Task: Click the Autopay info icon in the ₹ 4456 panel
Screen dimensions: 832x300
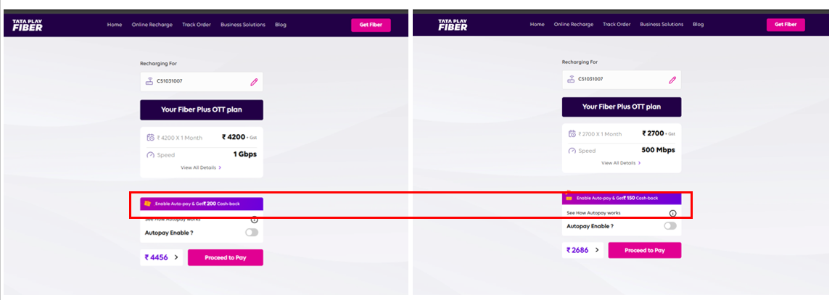Action: (x=254, y=220)
